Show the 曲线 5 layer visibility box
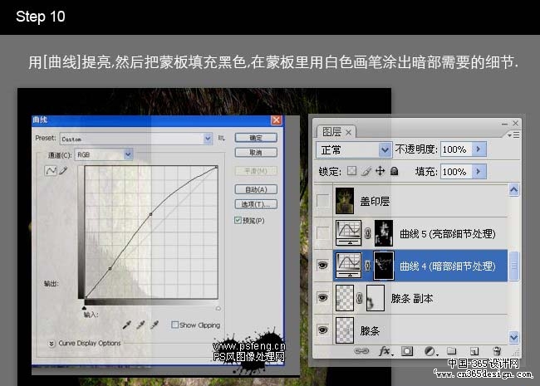Viewport: 540px width, 386px height. [x=323, y=233]
